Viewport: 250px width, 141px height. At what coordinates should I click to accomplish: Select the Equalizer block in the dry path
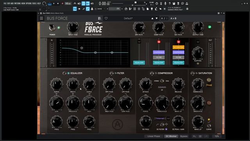pyautogui.click(x=139, y=63)
